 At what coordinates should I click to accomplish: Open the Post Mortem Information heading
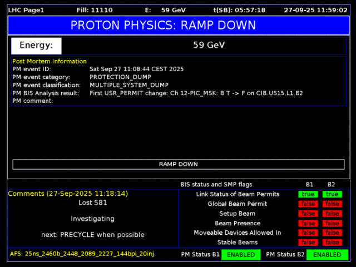(x=50, y=61)
